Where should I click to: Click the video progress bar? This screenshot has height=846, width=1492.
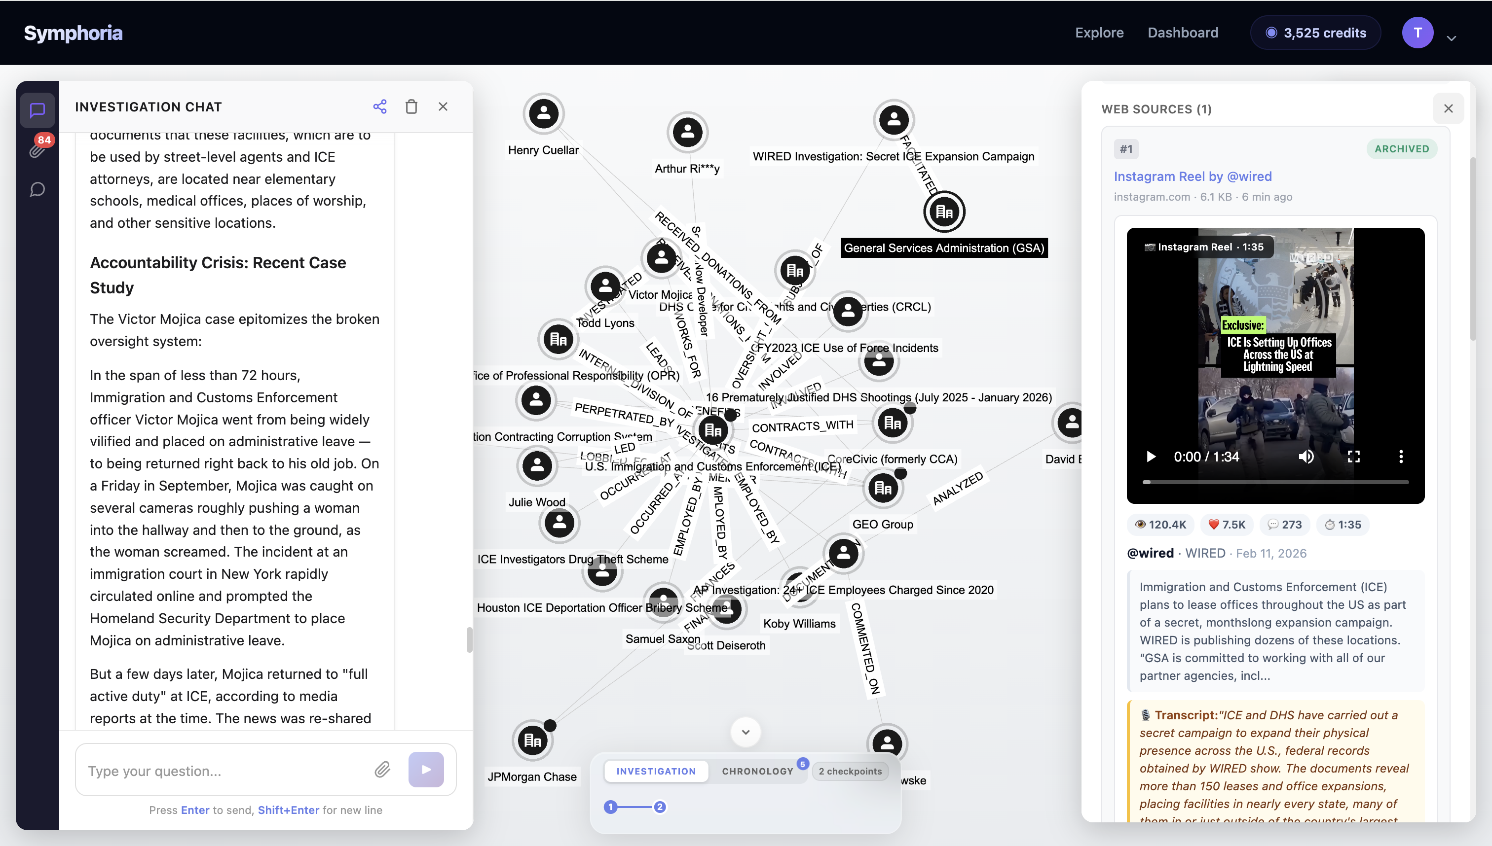point(1276,482)
